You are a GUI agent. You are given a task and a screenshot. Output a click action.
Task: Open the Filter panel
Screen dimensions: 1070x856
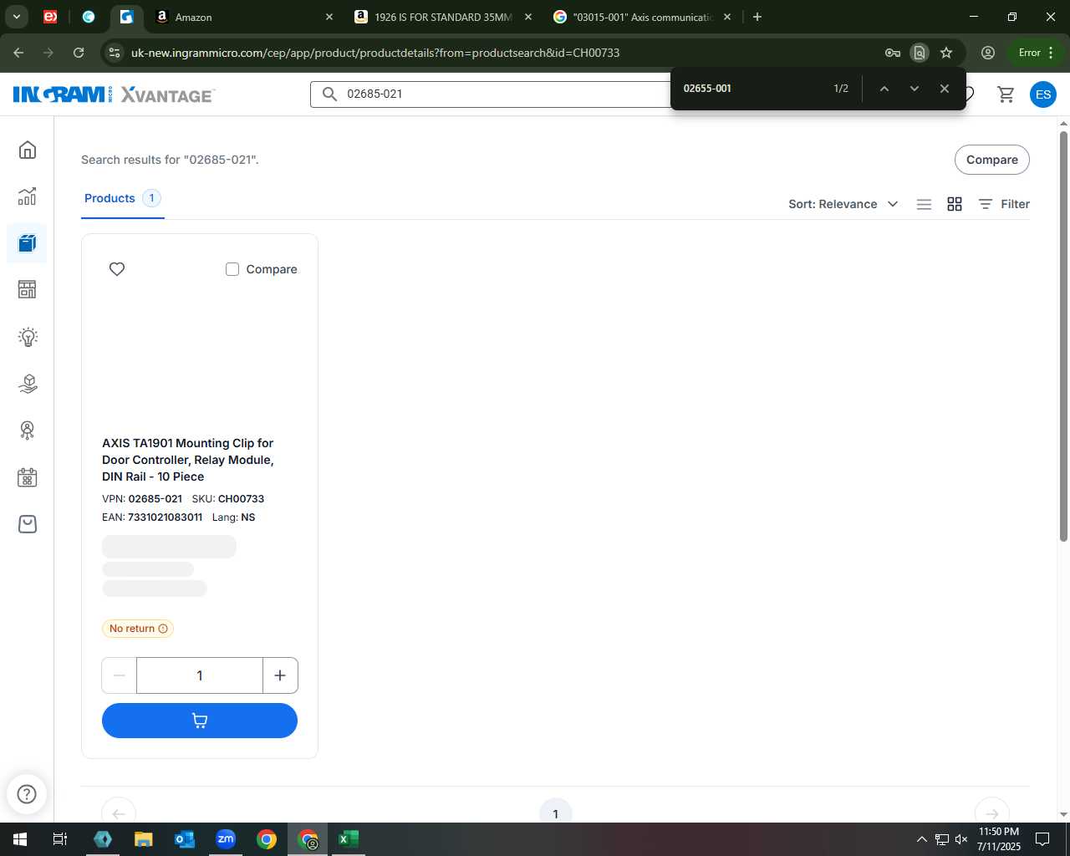[x=1004, y=204]
